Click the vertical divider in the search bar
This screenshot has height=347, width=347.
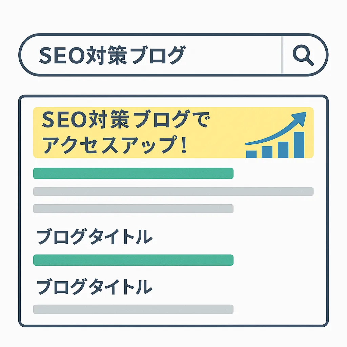tap(282, 55)
